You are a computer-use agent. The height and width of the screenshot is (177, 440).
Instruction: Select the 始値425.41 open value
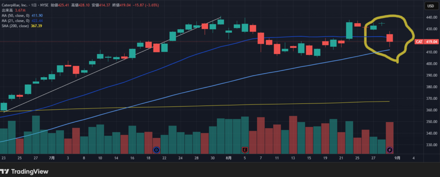point(60,5)
